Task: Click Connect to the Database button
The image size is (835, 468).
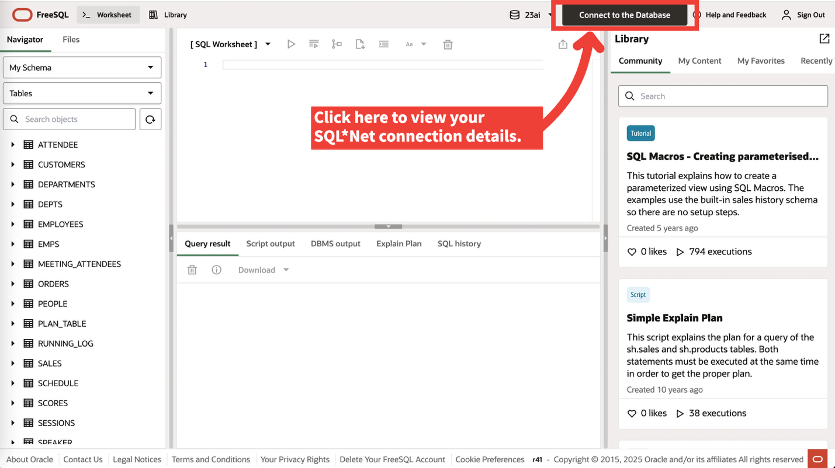Action: 624,15
